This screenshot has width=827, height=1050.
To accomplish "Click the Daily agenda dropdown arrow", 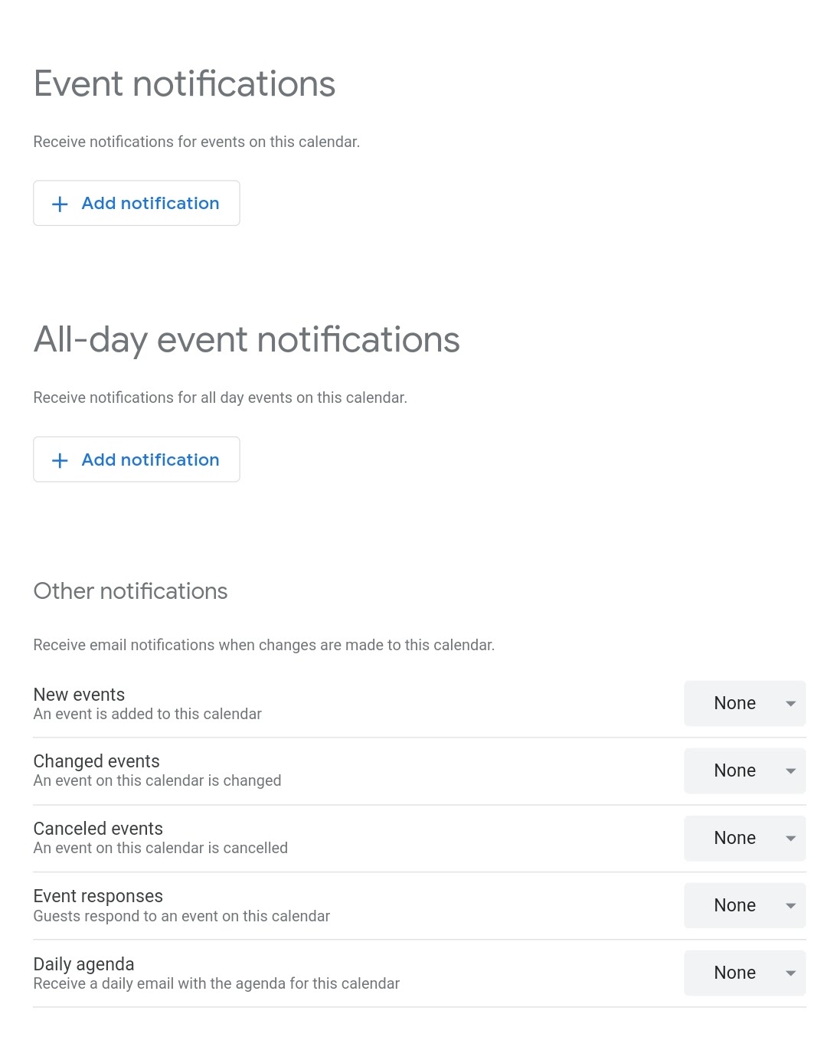I will click(791, 973).
